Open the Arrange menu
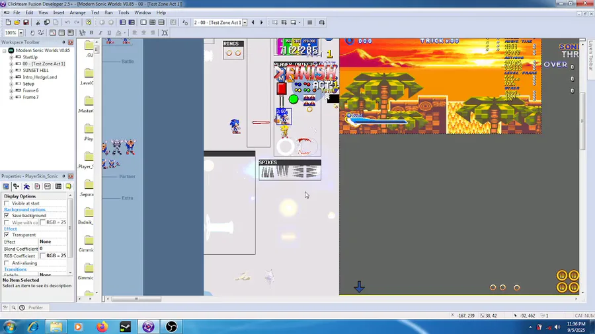 tap(77, 13)
